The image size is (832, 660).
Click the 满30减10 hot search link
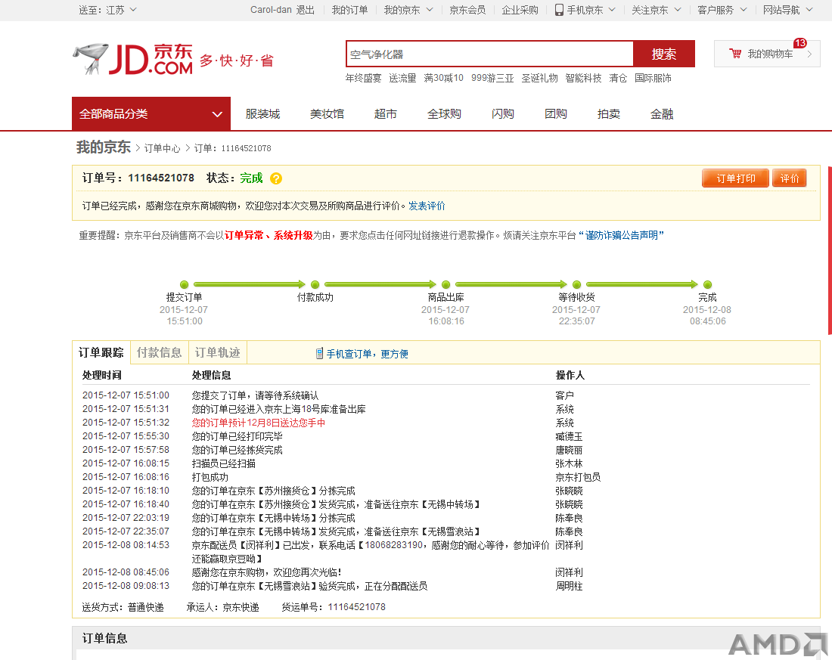point(443,78)
